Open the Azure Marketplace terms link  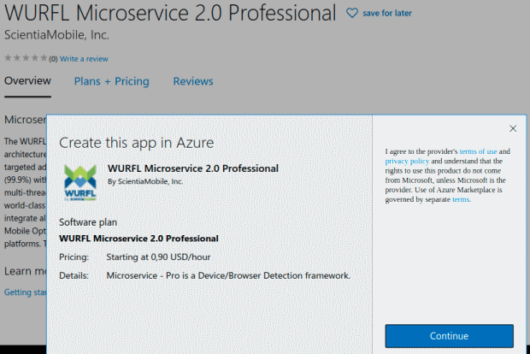pos(461,199)
